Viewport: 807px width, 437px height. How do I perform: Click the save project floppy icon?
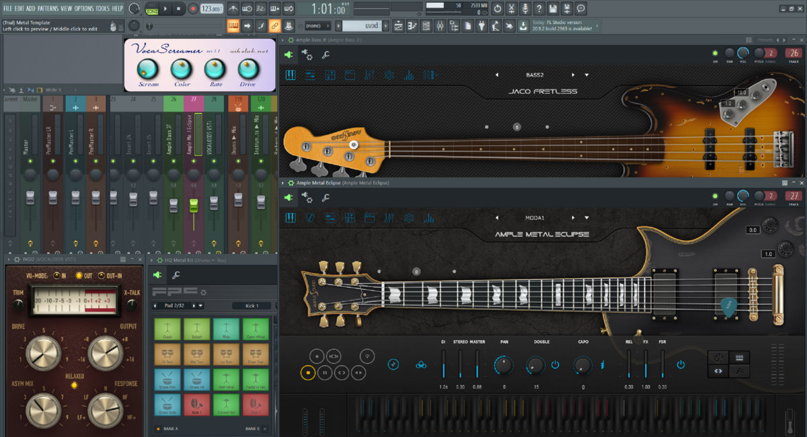tap(552, 9)
